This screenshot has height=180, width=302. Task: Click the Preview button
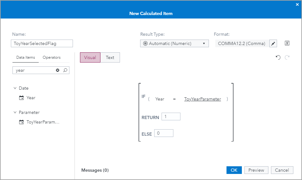256,170
